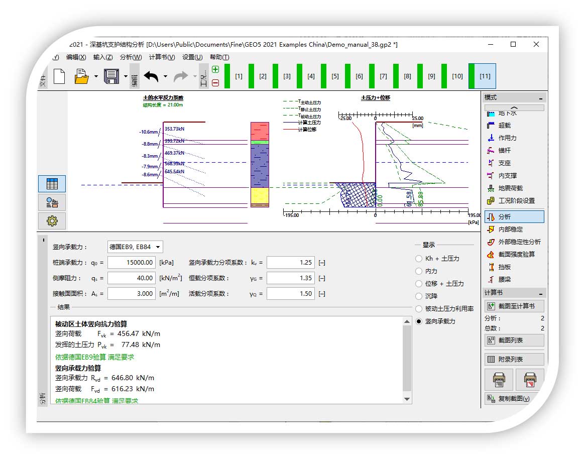Click the gear settings icon on left

pyautogui.click(x=52, y=220)
